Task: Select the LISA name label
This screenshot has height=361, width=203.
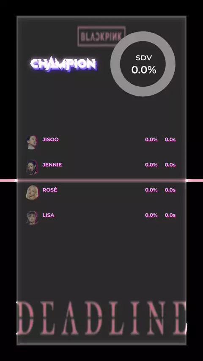Action: pyautogui.click(x=48, y=215)
